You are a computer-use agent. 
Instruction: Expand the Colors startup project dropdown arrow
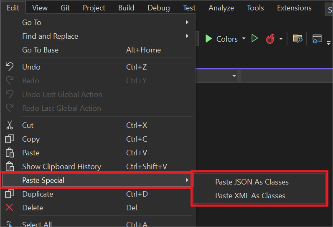click(x=244, y=39)
